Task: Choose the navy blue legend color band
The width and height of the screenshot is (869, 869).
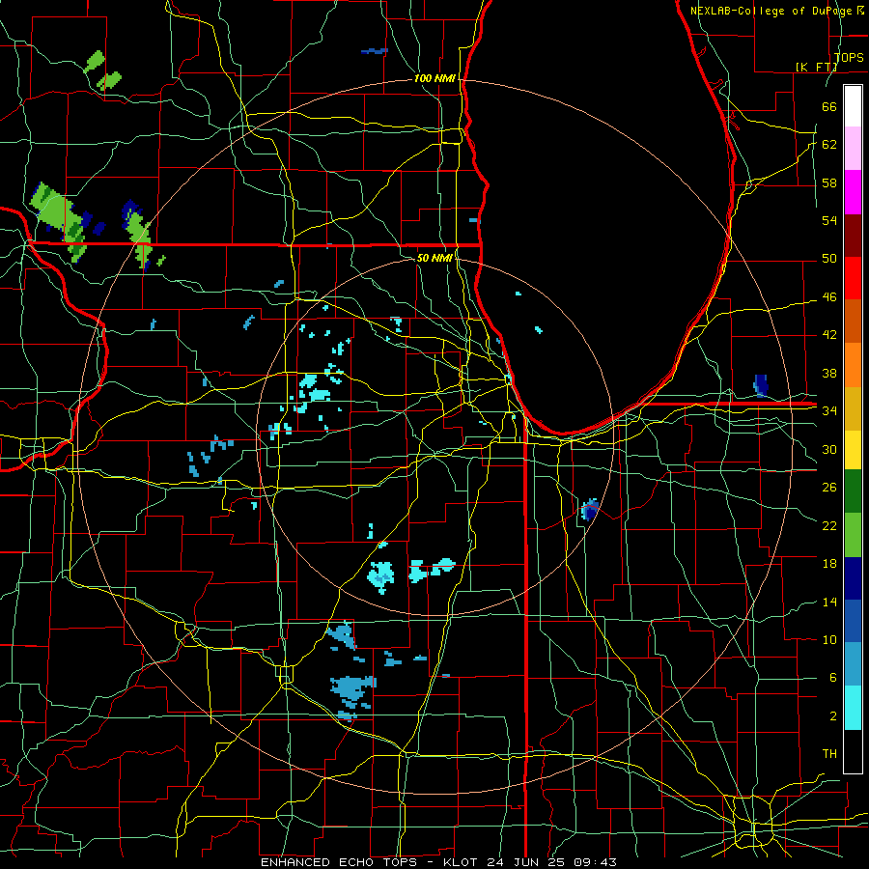Action: click(x=853, y=578)
